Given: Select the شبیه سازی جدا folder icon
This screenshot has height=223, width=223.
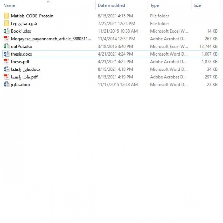Looking at the screenshot, I should coord(6,23).
